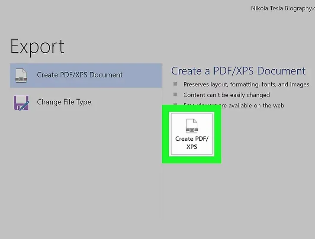The width and height of the screenshot is (315, 239).
Task: Select Create PDF/XPS Document option
Action: tap(86, 75)
